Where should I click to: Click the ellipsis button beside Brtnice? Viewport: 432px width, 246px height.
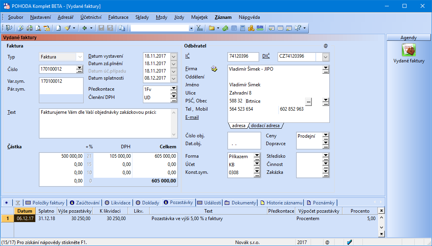tap(309, 102)
